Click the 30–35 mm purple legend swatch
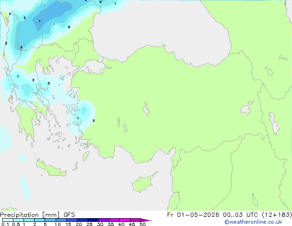 click(x=104, y=220)
